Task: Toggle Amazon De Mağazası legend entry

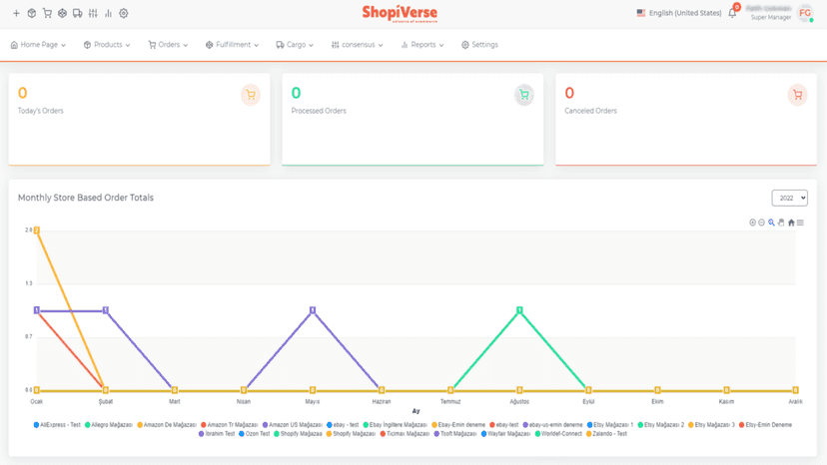Action: (167, 425)
